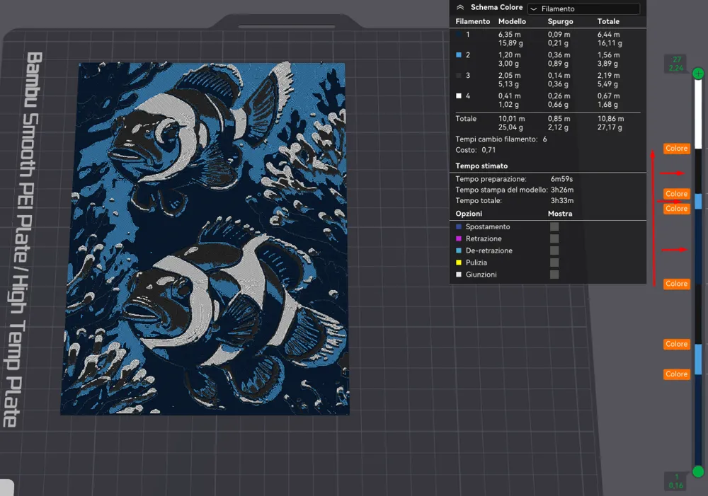Click the clownfish model on the build plate

pos(205,239)
